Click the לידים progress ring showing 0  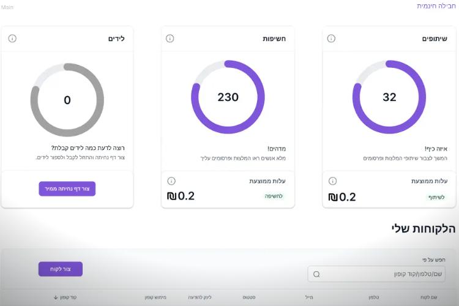[67, 100]
